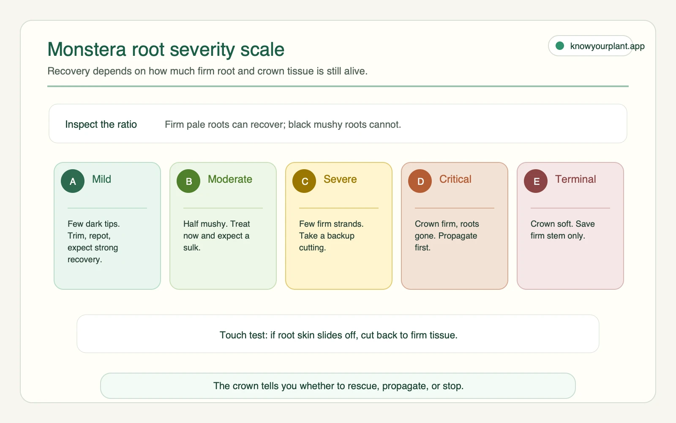Click the 'Crown soft' description text

click(563, 230)
